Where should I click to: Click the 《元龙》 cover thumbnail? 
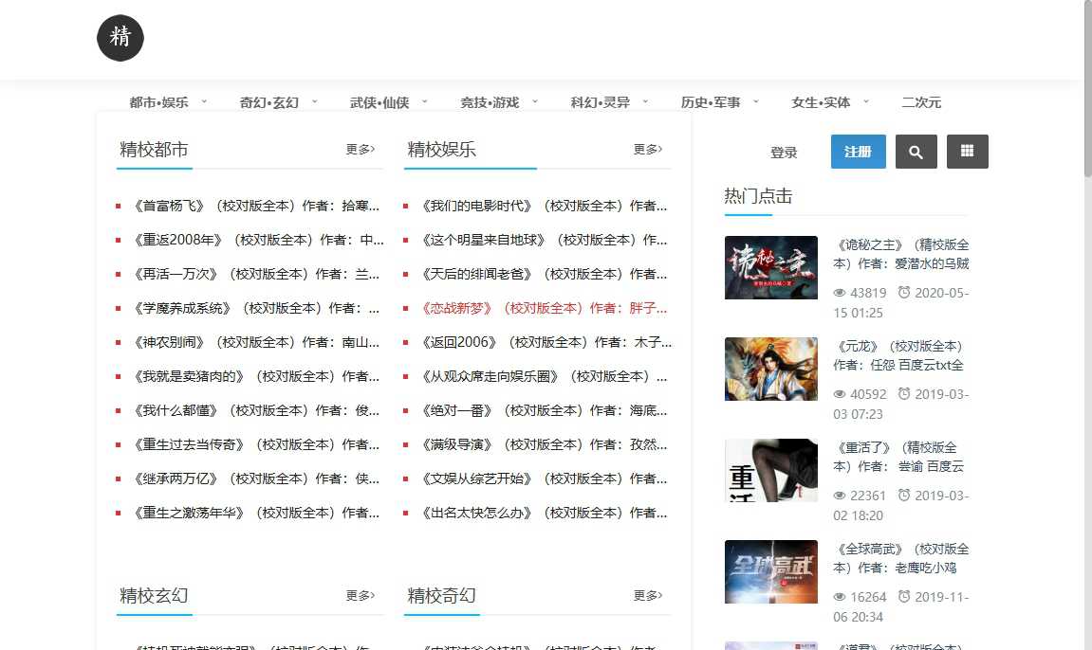(x=771, y=370)
